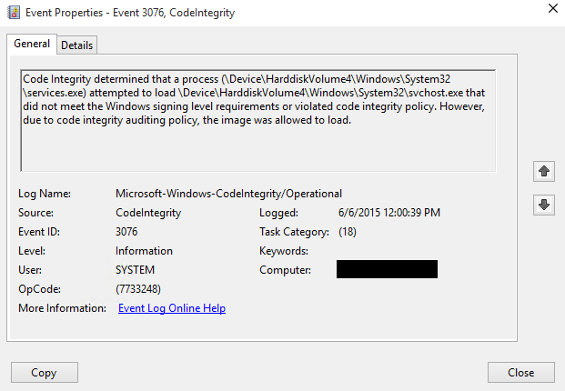The width and height of the screenshot is (565, 391).
Task: Select the General tab
Action: 31,45
